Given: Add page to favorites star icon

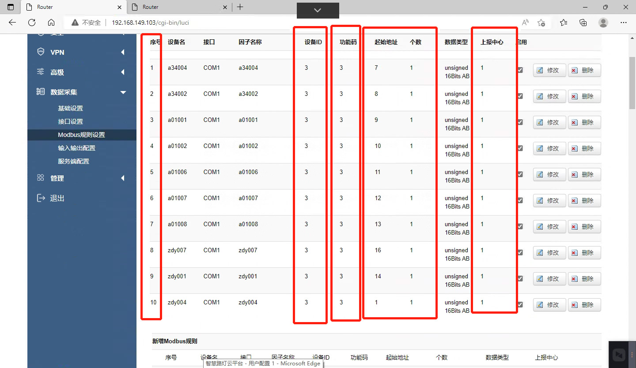Looking at the screenshot, I should (541, 23).
